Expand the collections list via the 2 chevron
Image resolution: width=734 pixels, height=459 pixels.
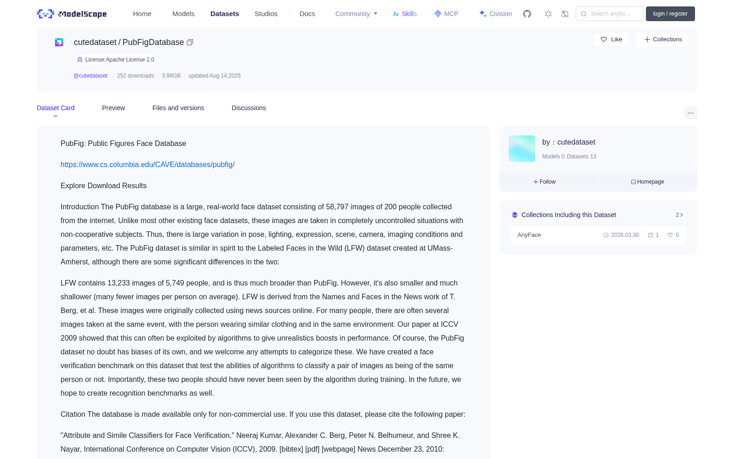679,215
